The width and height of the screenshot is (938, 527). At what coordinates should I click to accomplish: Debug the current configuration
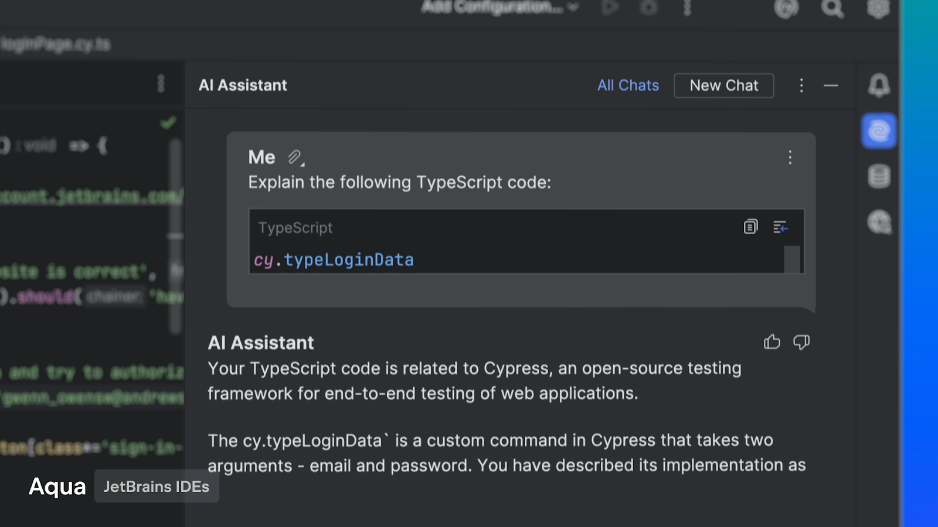[648, 8]
